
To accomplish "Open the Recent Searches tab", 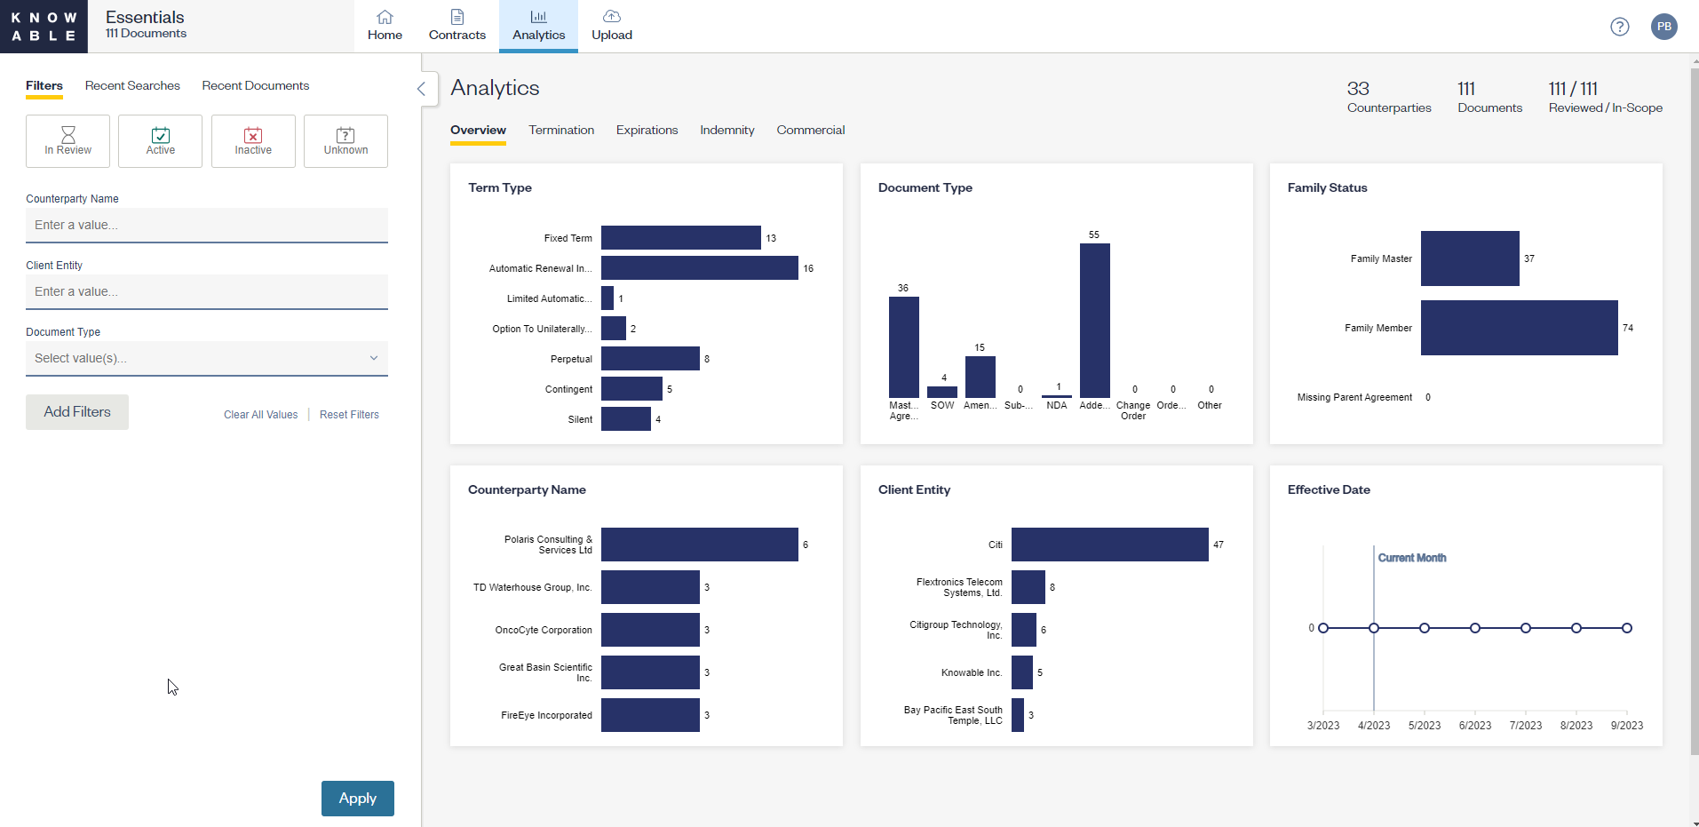I will click(x=132, y=85).
